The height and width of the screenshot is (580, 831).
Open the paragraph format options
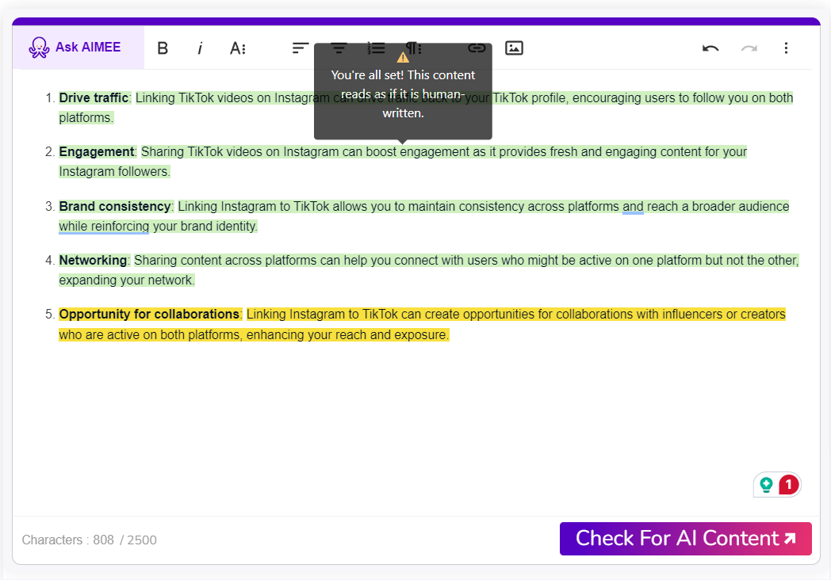pos(414,48)
